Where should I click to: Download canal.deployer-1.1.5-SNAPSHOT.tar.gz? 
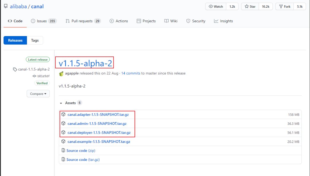coord(99,133)
